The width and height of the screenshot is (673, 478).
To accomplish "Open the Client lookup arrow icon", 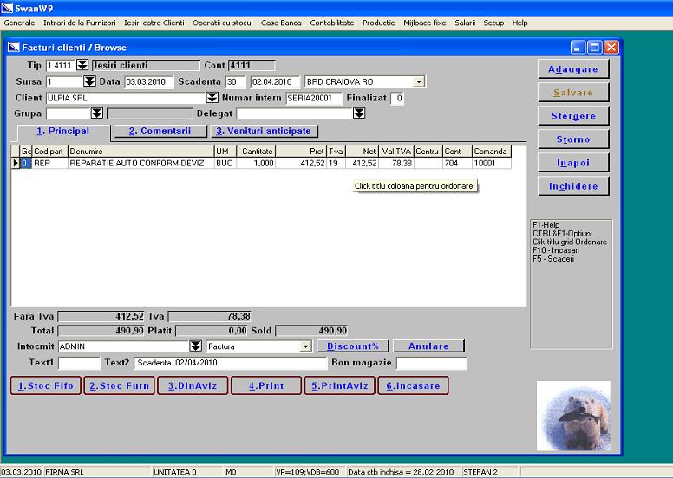I will (212, 98).
